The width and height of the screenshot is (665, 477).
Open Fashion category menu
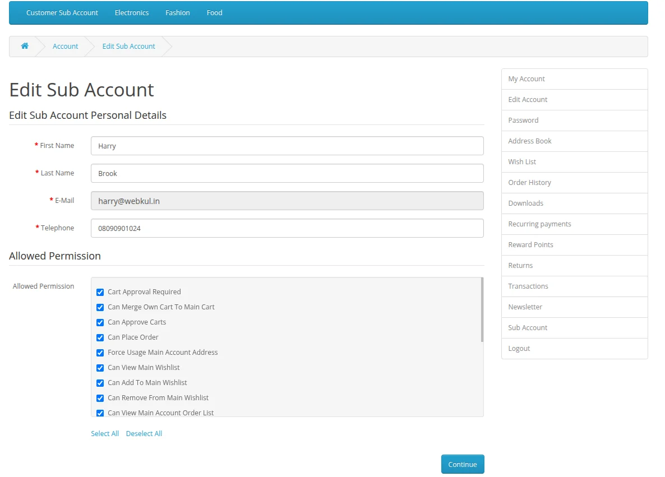pyautogui.click(x=177, y=13)
